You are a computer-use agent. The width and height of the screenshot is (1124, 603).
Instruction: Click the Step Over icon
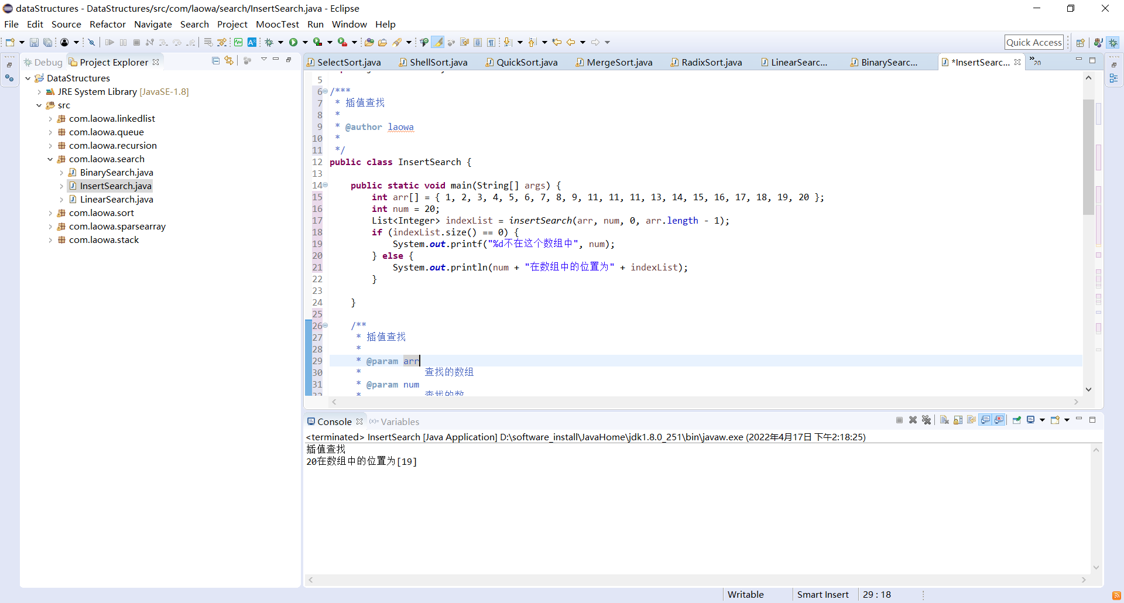[x=177, y=42]
